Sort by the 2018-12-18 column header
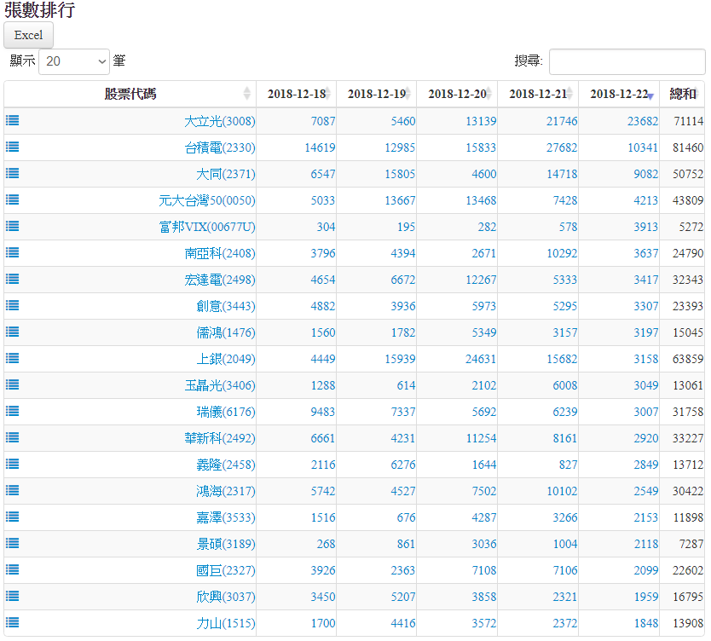Screen dimensions: 711x641 (296, 94)
